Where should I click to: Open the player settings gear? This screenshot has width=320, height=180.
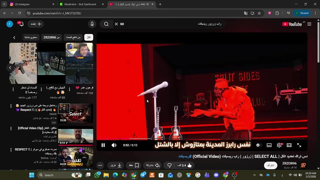click(x=279, y=145)
